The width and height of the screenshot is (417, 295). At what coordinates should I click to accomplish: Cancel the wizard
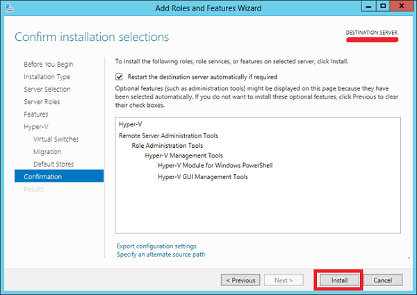click(382, 280)
